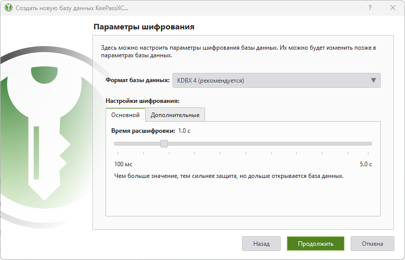Image resolution: width=405 pixels, height=260 pixels.
Task: Go back with the 'Назад' button
Action: click(262, 243)
